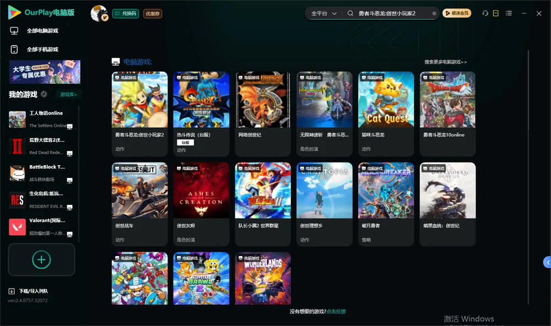Click the search magnifier icon
Image resolution: width=551 pixels, height=326 pixels.
[x=350, y=13]
